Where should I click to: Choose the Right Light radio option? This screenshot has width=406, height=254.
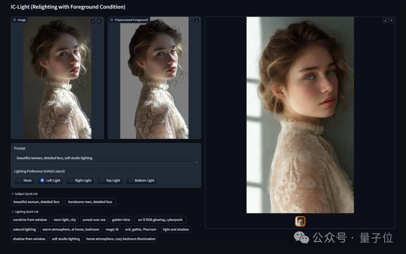pos(79,180)
